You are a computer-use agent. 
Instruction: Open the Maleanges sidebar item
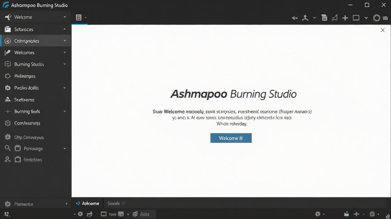36,76
